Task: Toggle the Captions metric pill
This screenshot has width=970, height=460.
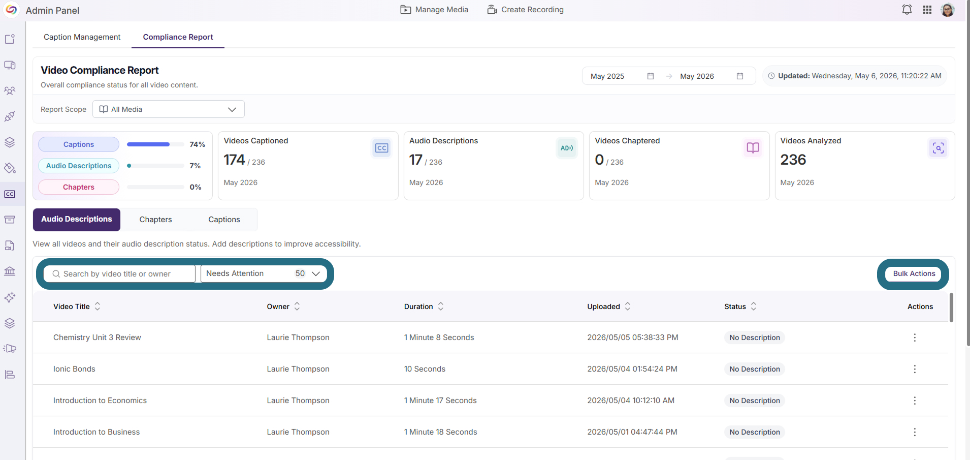Action: tap(79, 144)
